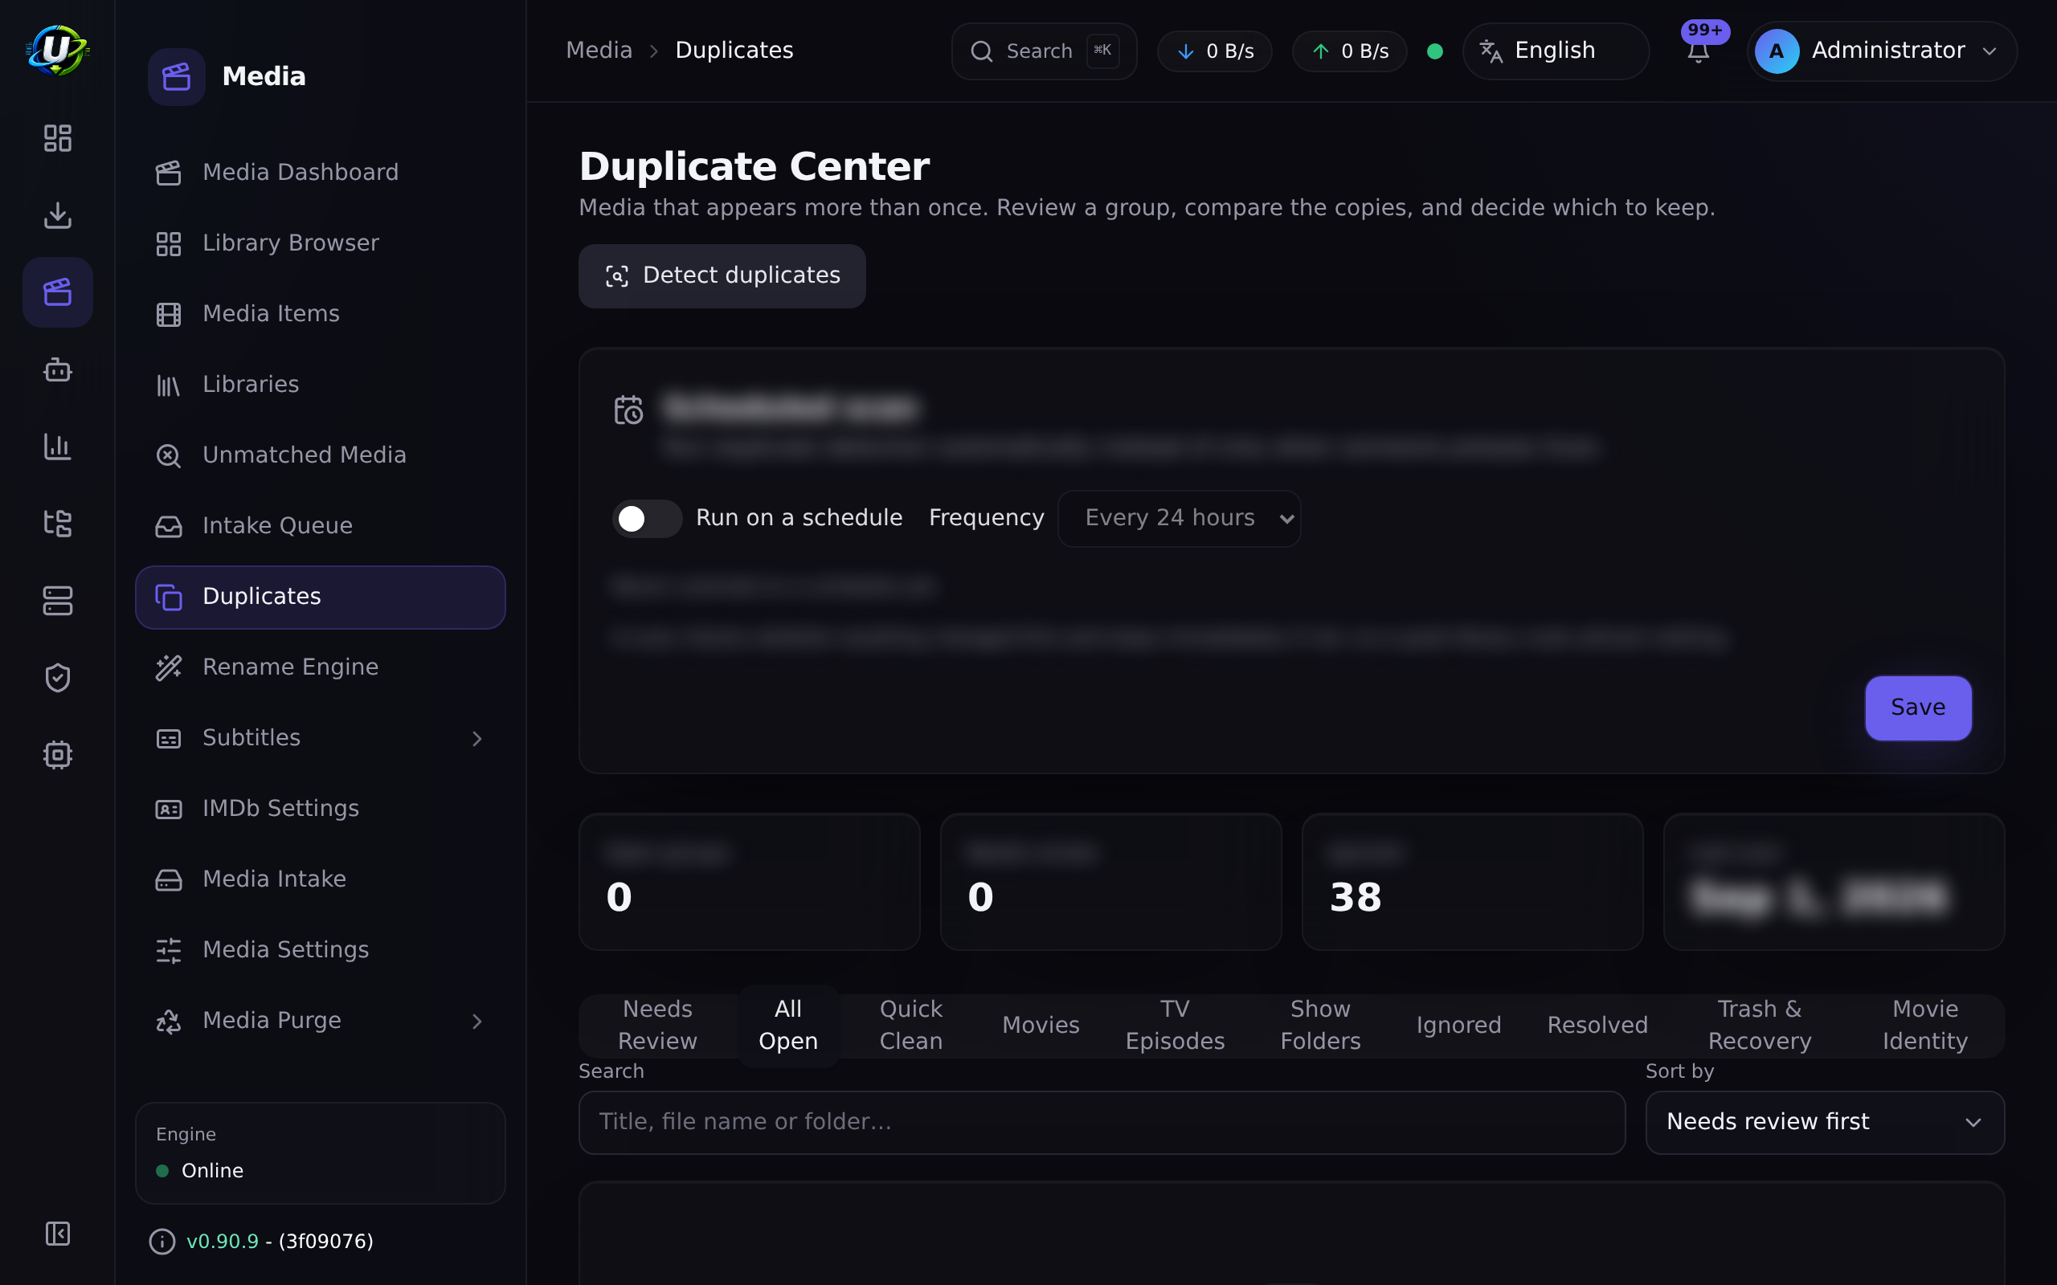Open the shield security icon in the rail
Image resolution: width=2057 pixels, height=1285 pixels.
coord(57,678)
